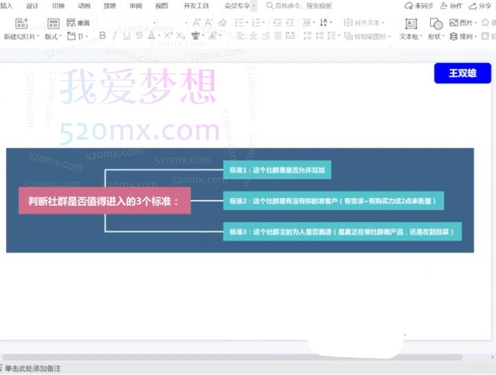
Task: Decrease font size with A- icon
Action: (x=208, y=23)
